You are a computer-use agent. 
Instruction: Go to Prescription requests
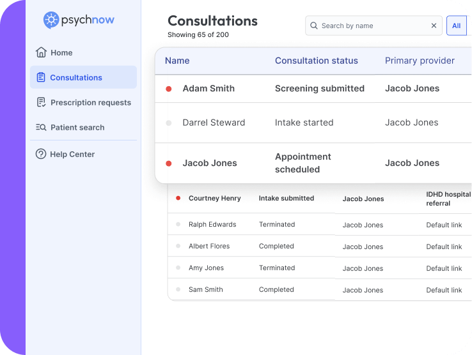point(83,103)
